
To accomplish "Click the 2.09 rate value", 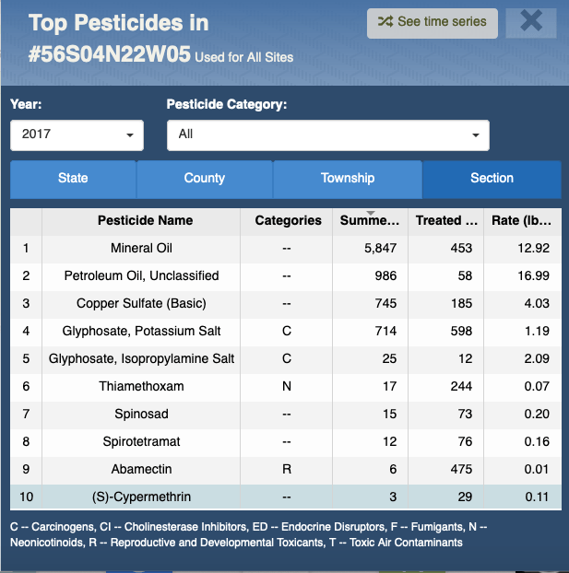I will click(537, 359).
